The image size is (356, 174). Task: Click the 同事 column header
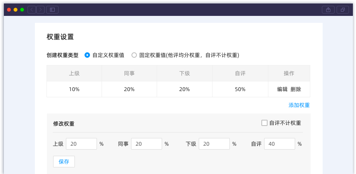[129, 73]
